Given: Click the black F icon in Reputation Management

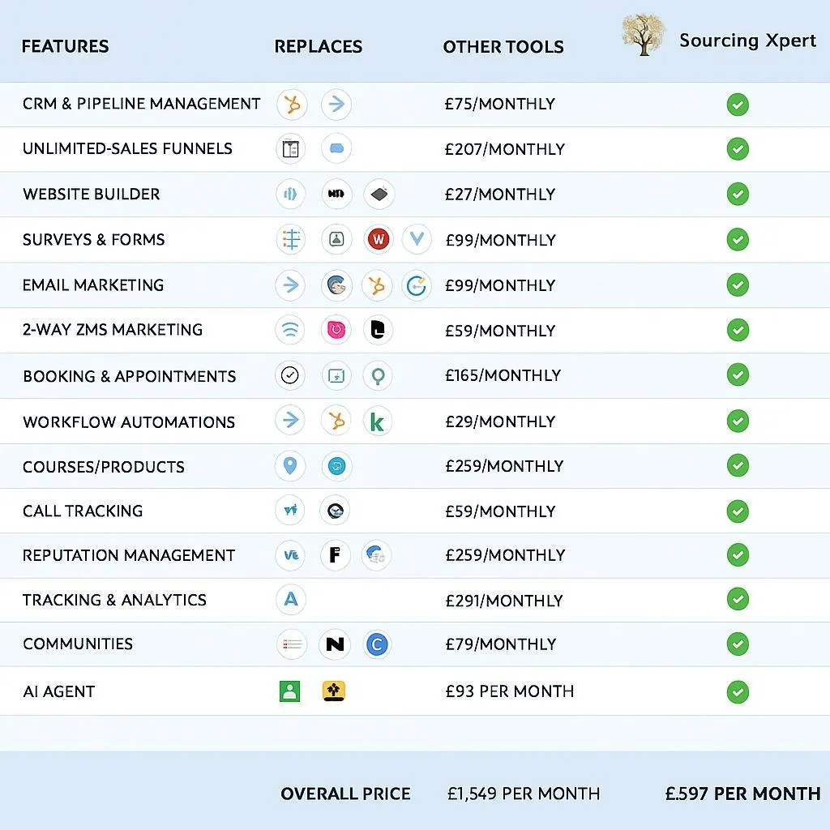Looking at the screenshot, I should [334, 555].
